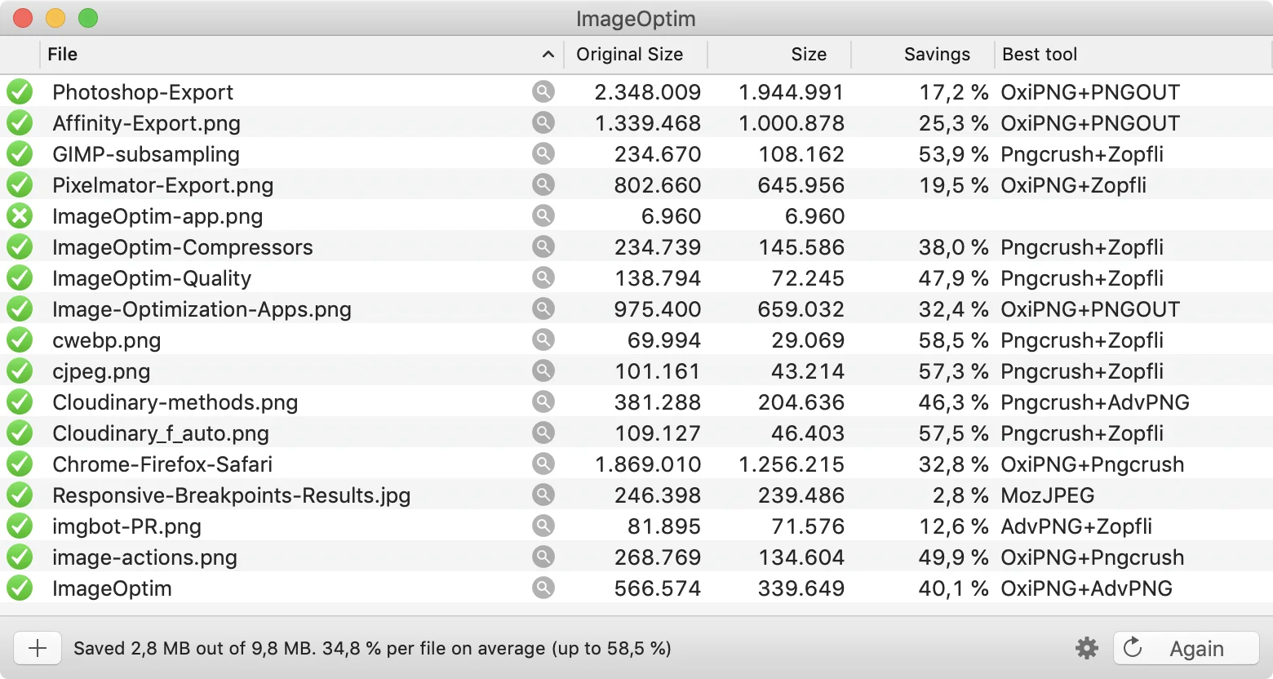This screenshot has width=1273, height=679.
Task: Click the 1.256.215 size cell
Action: [792, 464]
